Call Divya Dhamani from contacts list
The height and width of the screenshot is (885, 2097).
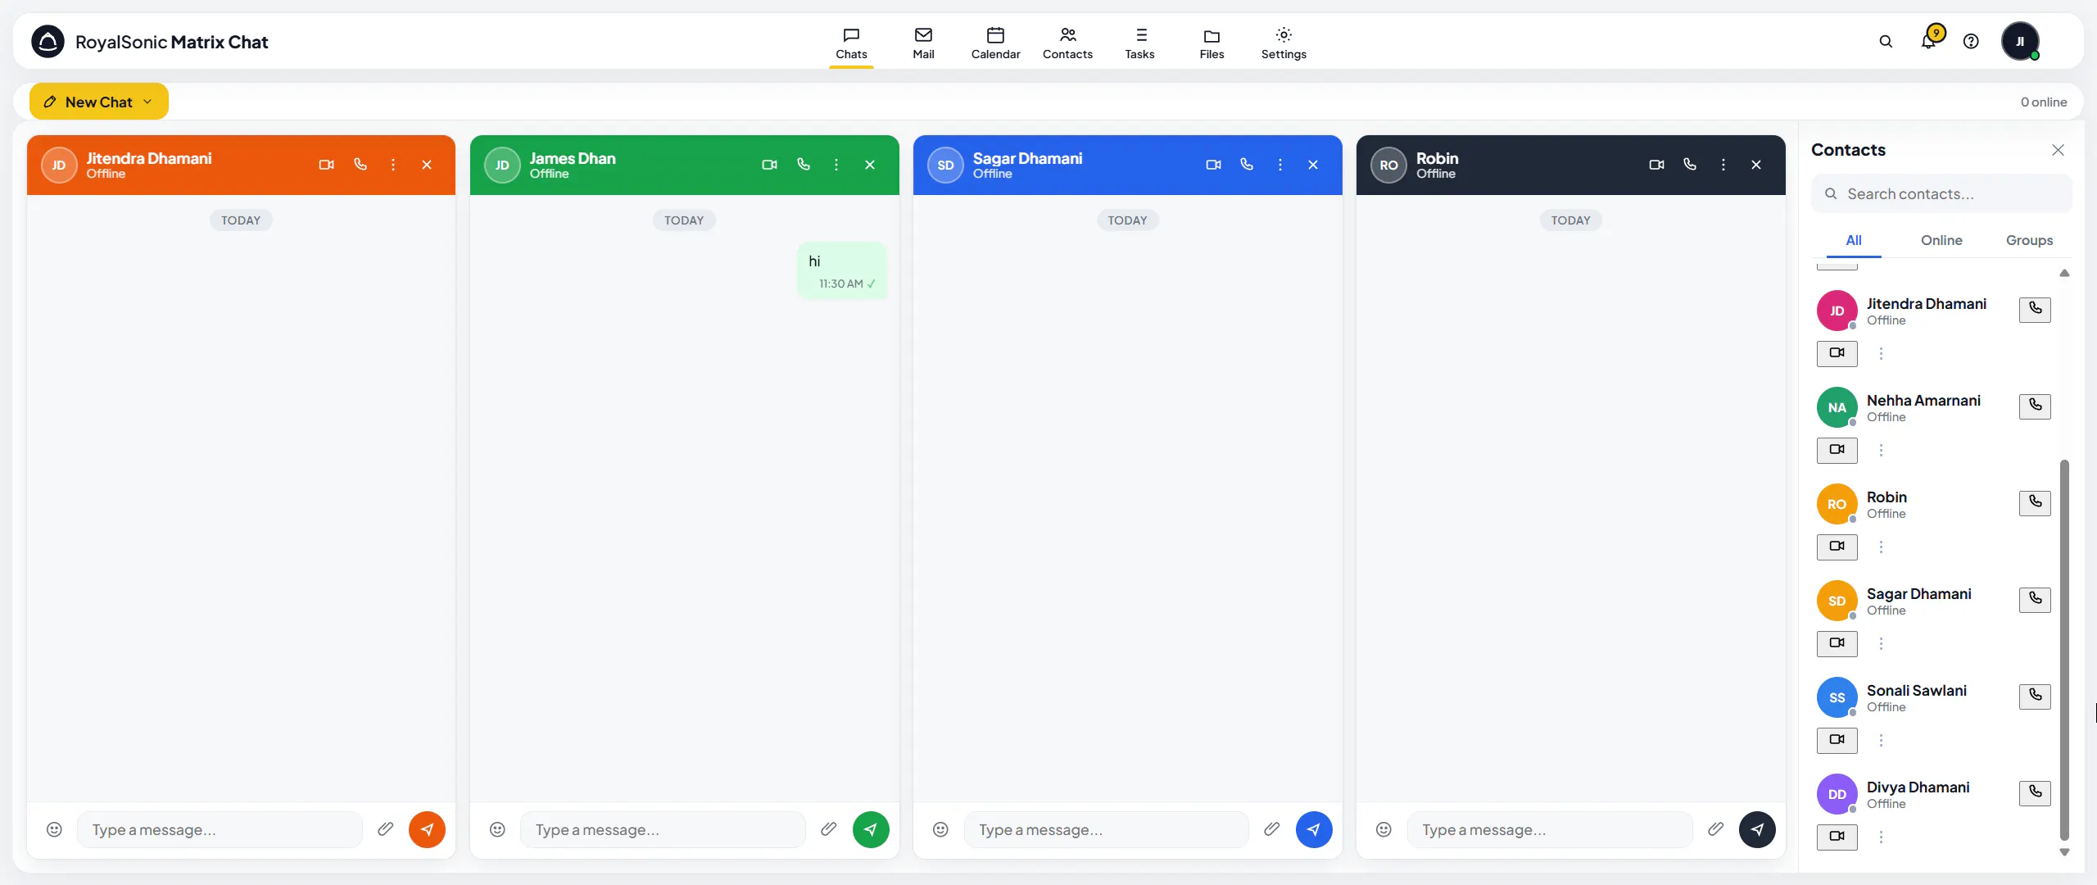pyautogui.click(x=2035, y=792)
